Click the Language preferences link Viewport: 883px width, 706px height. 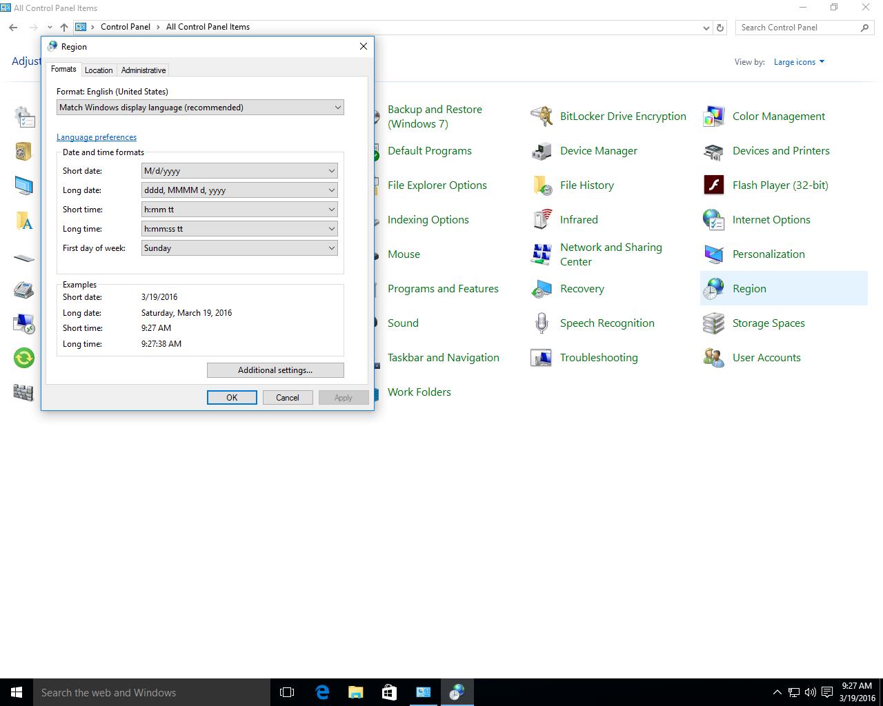tap(97, 137)
